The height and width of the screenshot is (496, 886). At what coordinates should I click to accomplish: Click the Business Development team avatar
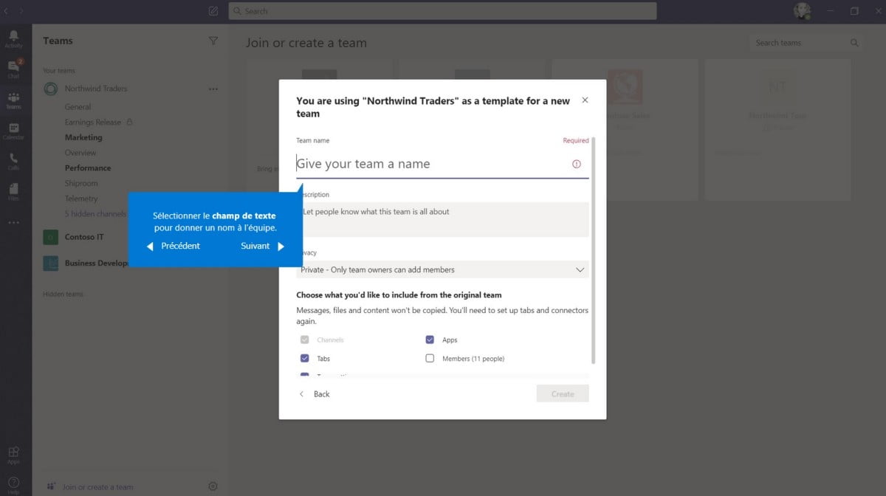click(51, 263)
